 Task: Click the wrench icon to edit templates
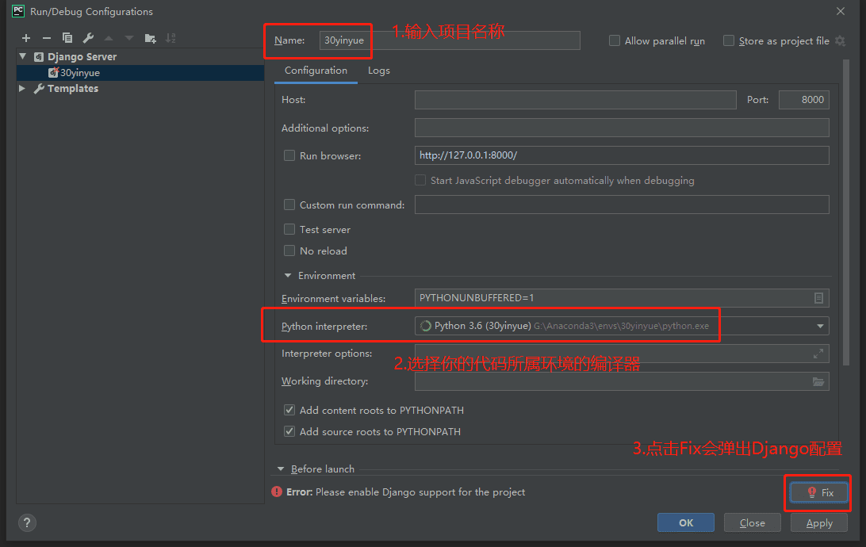88,38
